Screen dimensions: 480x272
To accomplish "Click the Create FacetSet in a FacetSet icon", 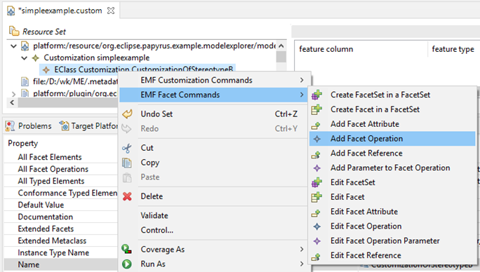I will pos(316,95).
